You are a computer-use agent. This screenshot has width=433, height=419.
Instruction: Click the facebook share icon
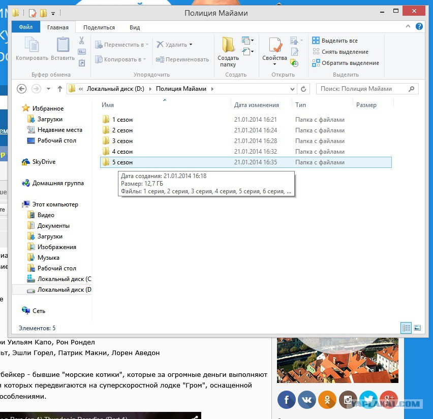click(286, 399)
